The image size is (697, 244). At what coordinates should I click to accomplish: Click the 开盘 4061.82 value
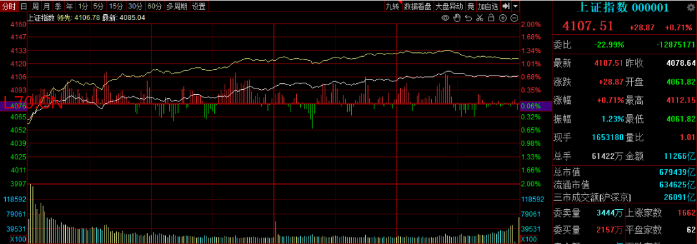[x=681, y=82]
